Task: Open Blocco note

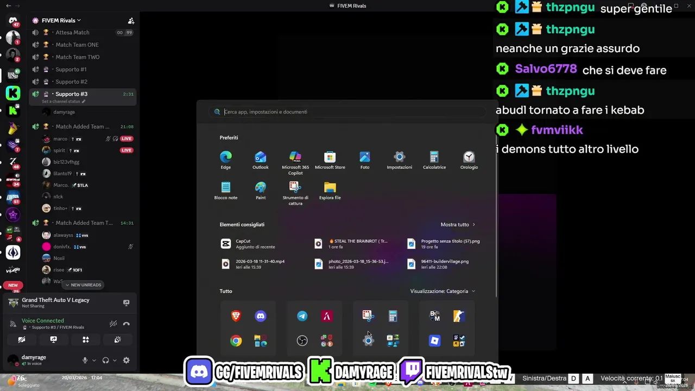Action: click(226, 191)
